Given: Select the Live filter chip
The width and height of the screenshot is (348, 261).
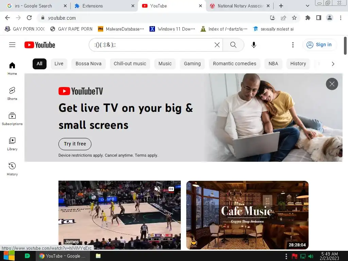Looking at the screenshot, I should pyautogui.click(x=59, y=64).
